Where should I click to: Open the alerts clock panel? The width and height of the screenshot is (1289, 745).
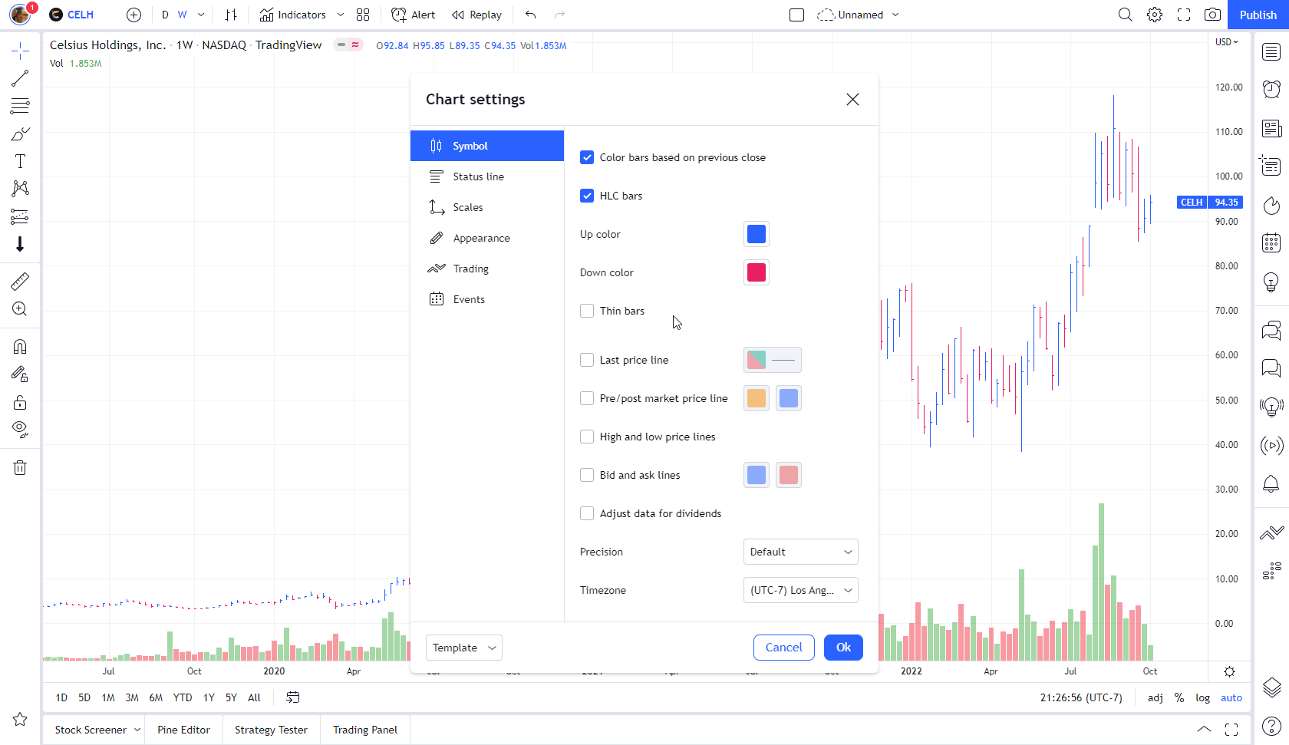click(x=1271, y=90)
